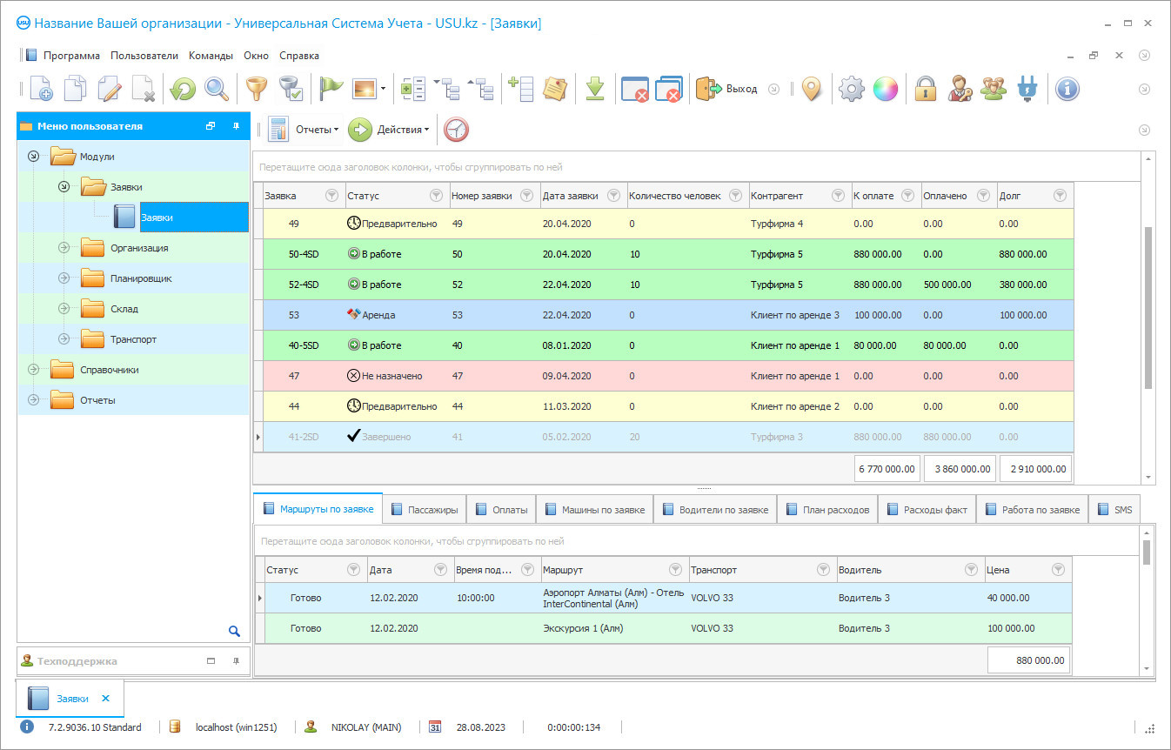Click the close single window icon
The height and width of the screenshot is (750, 1171).
[x=634, y=89]
